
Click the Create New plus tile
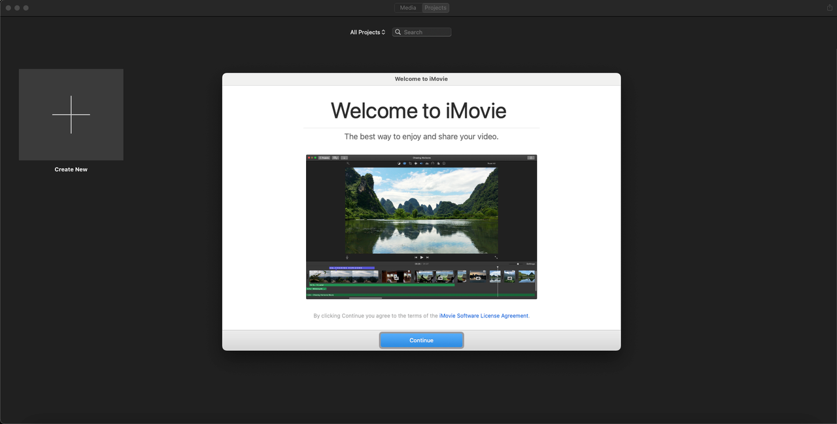click(71, 115)
